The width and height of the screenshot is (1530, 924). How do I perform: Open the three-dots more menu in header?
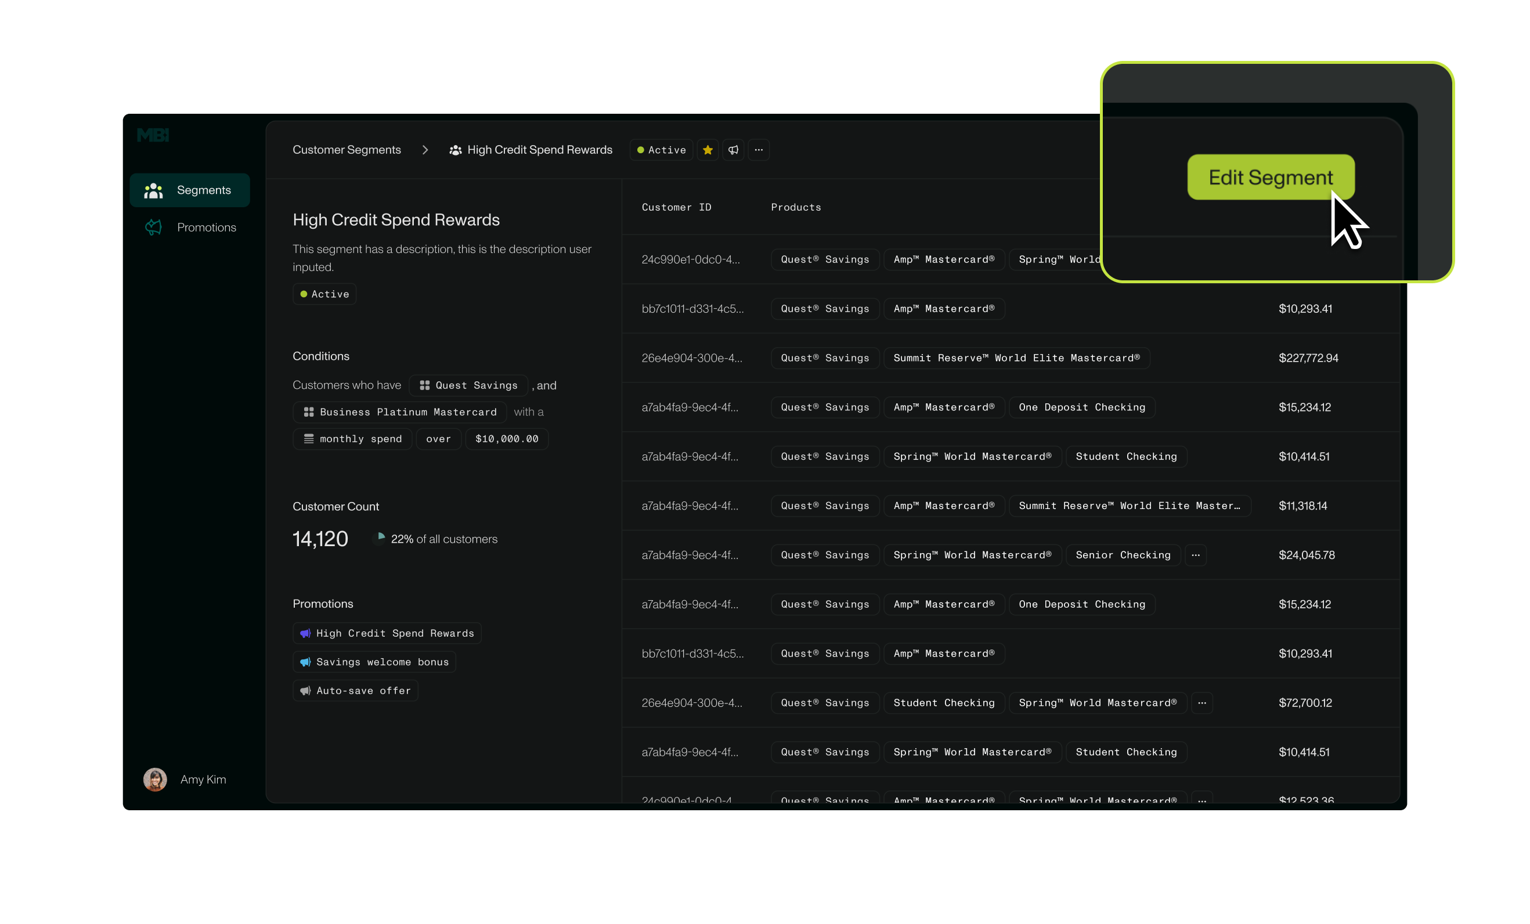[759, 150]
